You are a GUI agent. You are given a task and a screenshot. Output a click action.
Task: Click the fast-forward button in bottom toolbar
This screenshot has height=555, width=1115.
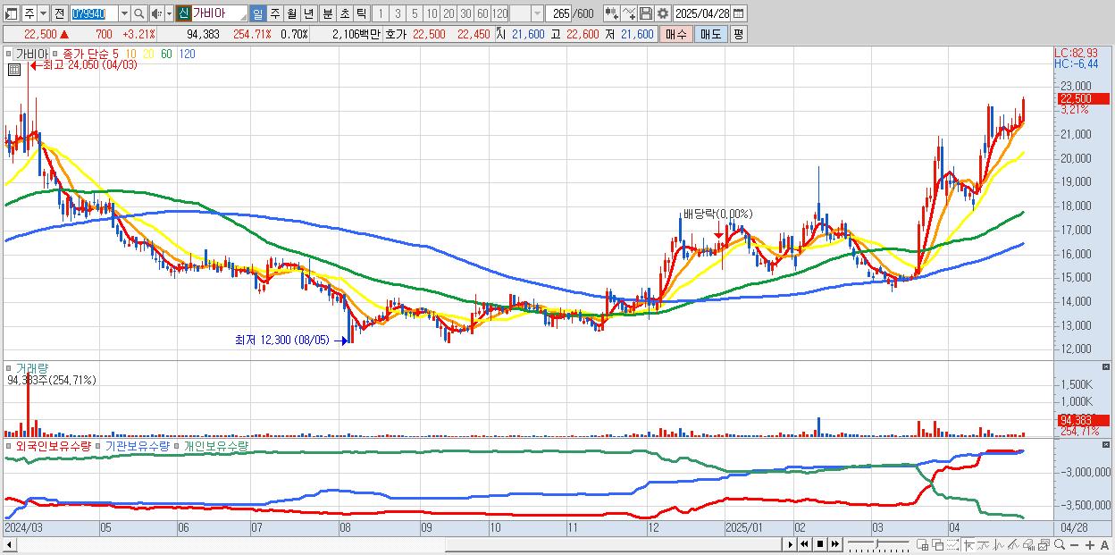pyautogui.click(x=835, y=543)
